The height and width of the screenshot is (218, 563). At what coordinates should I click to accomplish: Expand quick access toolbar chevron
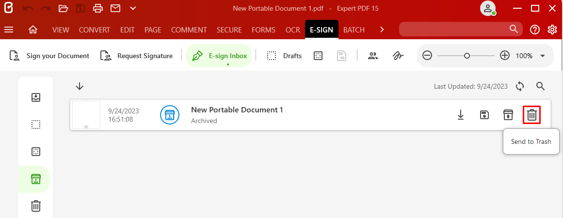point(133,8)
